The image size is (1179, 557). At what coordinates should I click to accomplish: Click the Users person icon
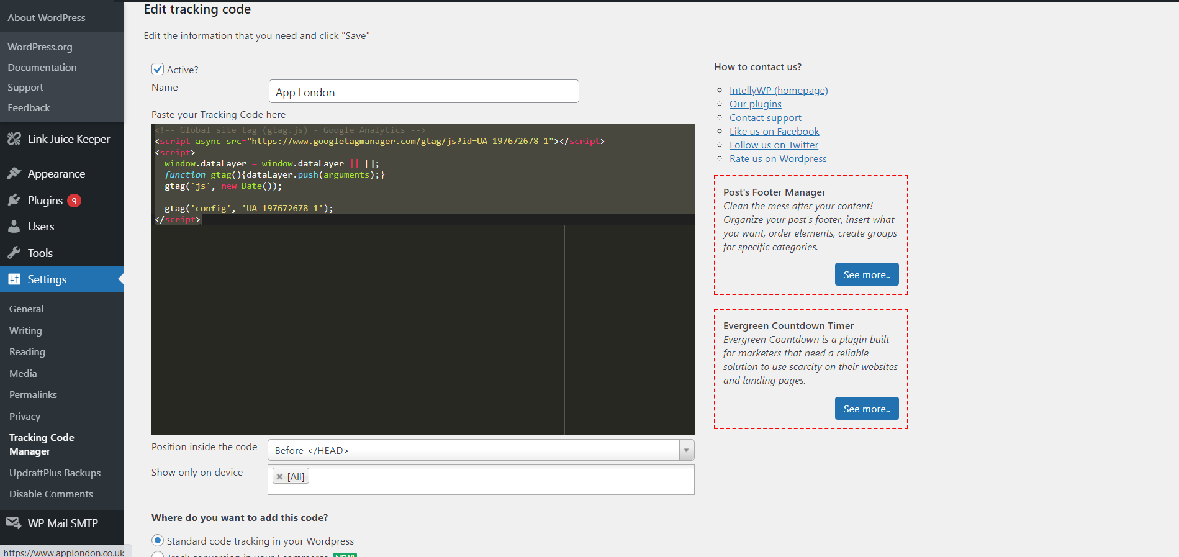14,227
